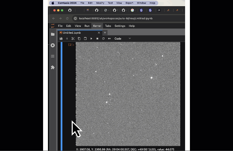The width and height of the screenshot is (233, 151).
Task: Restart the kernel
Action: coord(103,39)
